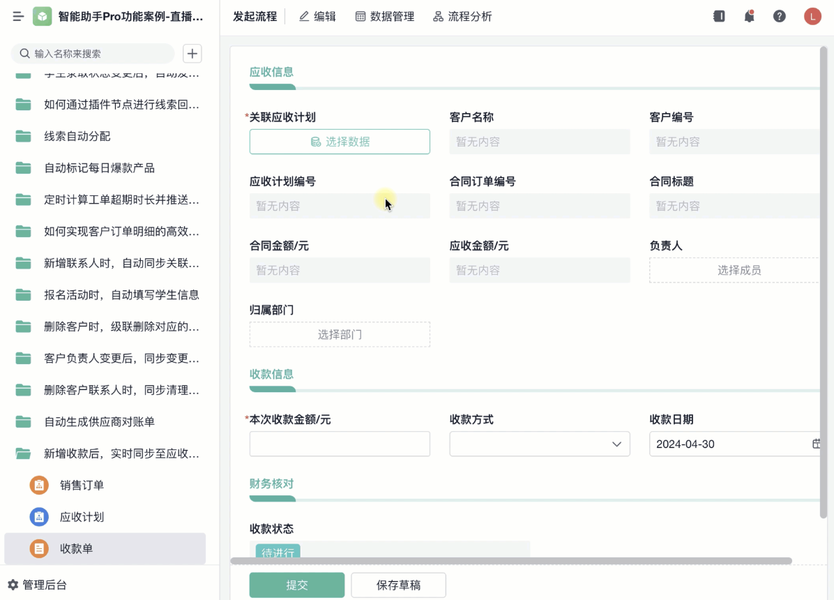Open the 编辑 tab
This screenshot has width=834, height=600.
(x=317, y=17)
